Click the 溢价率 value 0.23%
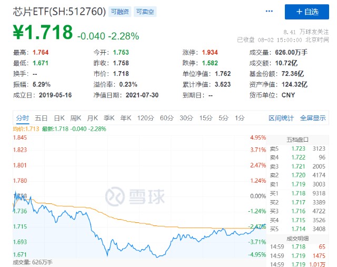This screenshot has height=267, width=337. coord(128,84)
